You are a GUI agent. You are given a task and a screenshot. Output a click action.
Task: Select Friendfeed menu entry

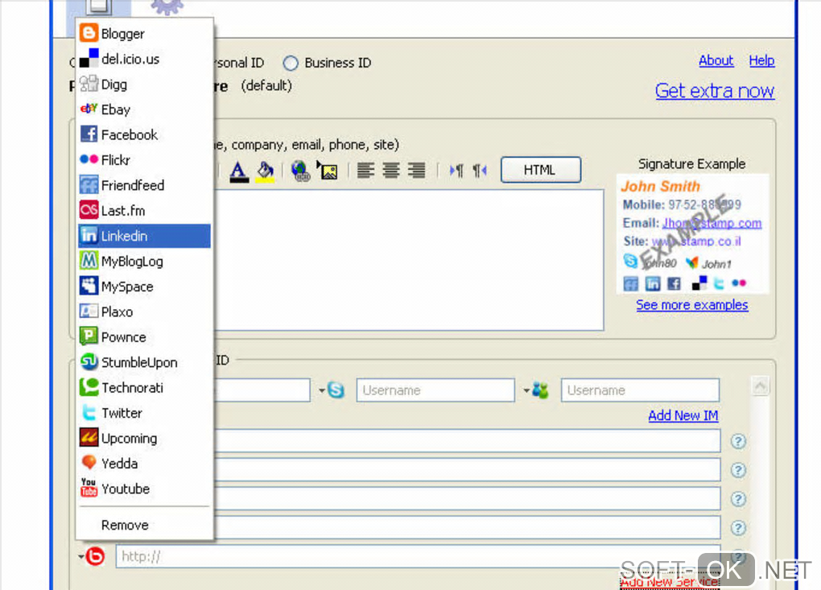click(x=144, y=185)
